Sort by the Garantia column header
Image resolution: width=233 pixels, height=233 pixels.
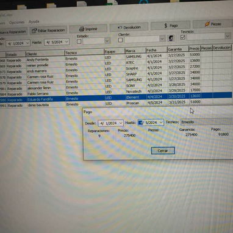click(177, 49)
